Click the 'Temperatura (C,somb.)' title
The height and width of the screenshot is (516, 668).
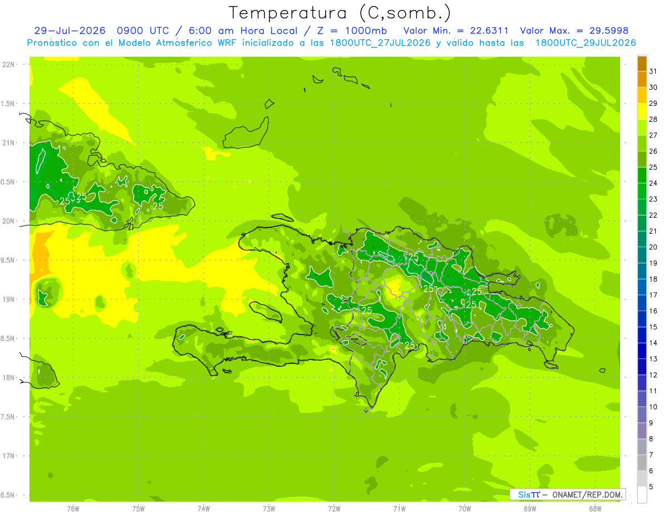point(340,13)
